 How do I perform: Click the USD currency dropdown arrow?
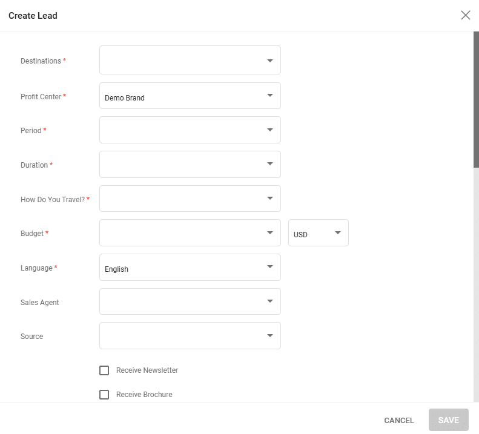[x=337, y=232]
